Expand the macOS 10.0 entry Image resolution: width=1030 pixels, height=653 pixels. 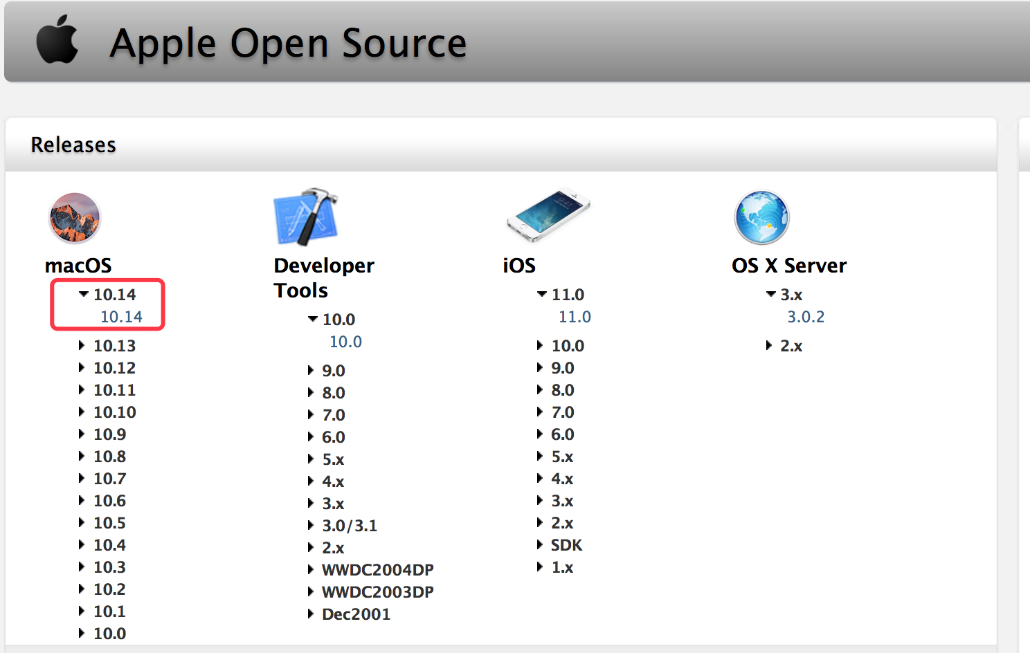82,633
